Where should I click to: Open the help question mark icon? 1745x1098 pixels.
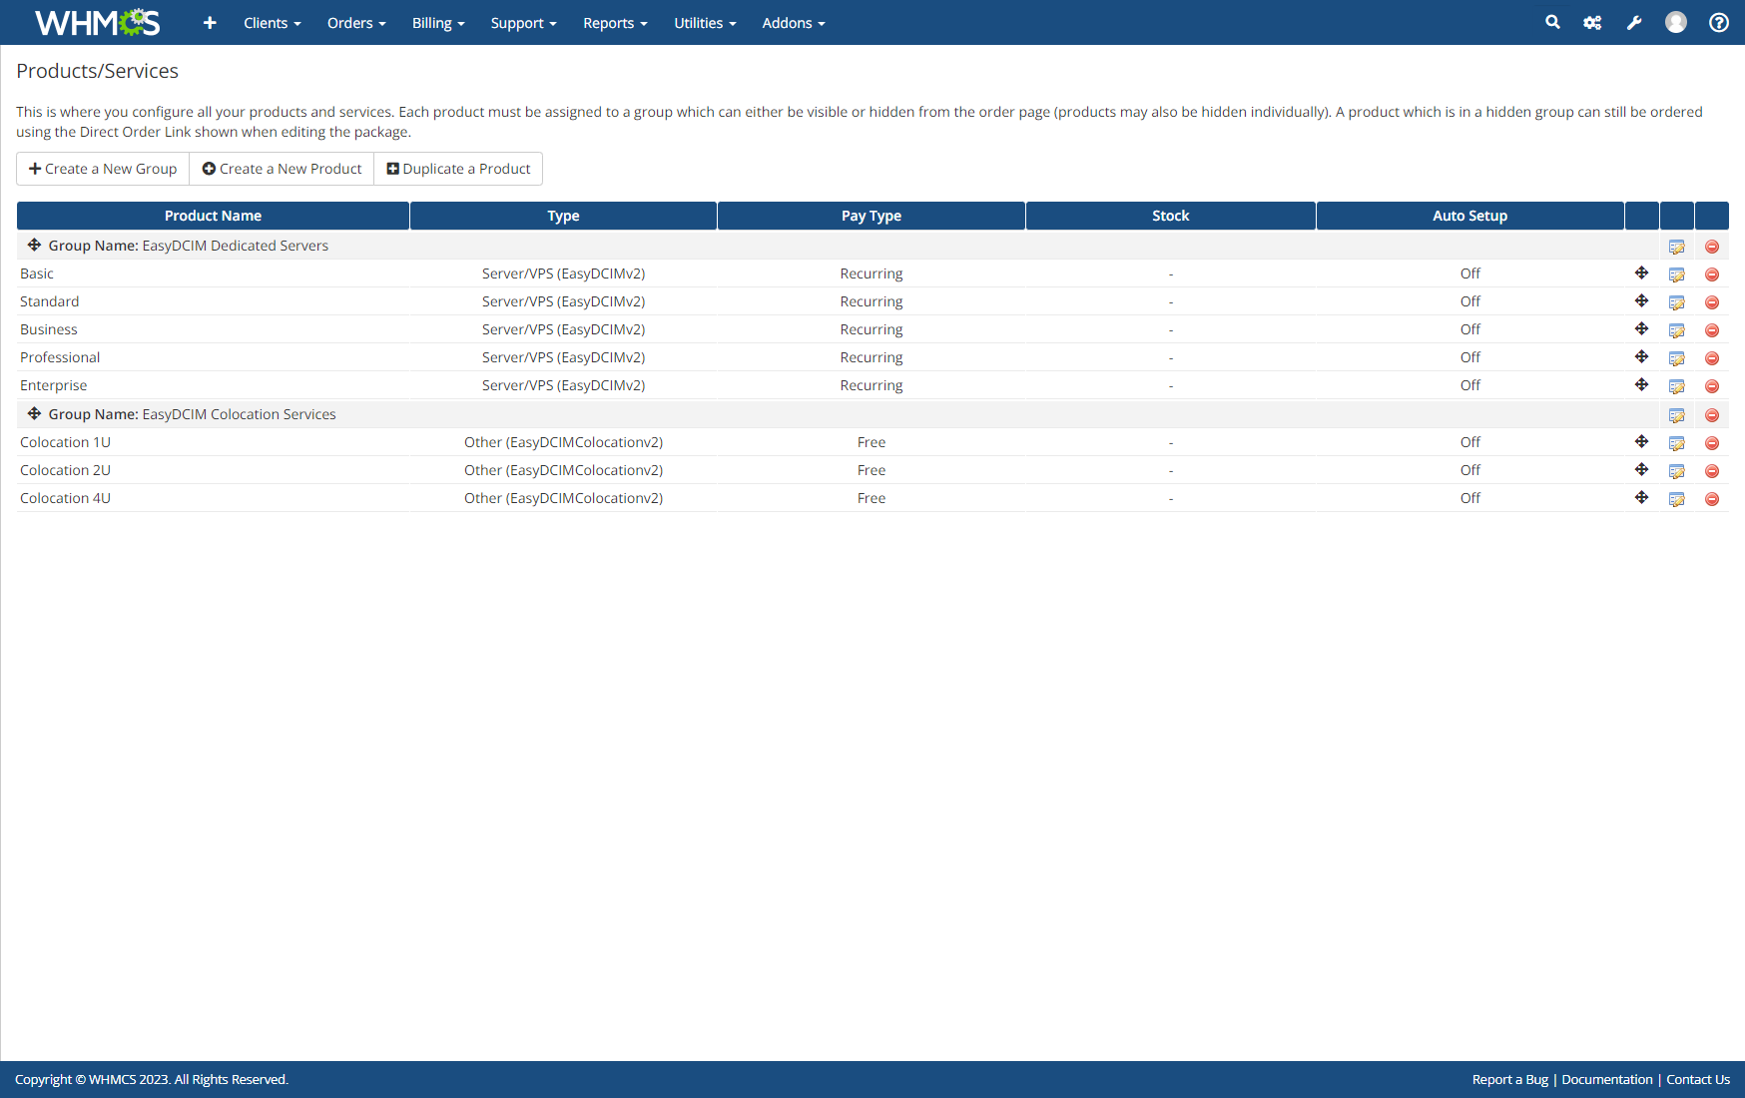point(1719,22)
